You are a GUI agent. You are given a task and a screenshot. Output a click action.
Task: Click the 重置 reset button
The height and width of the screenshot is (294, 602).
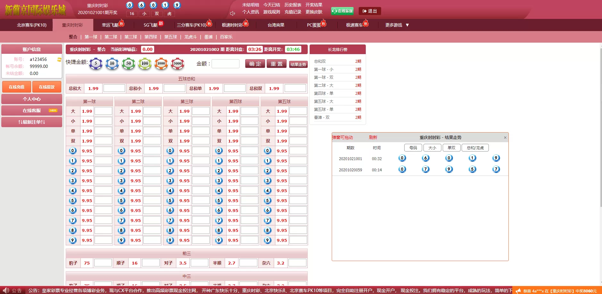[x=276, y=63]
